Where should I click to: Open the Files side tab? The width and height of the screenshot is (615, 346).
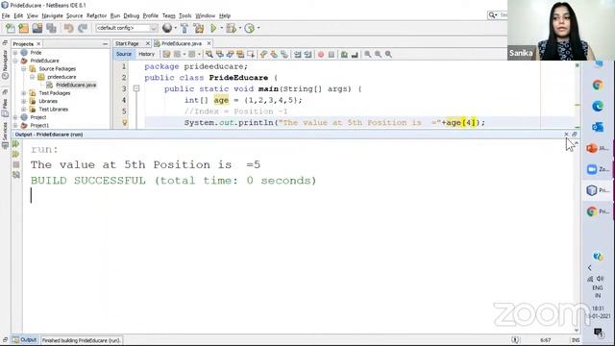[5, 108]
